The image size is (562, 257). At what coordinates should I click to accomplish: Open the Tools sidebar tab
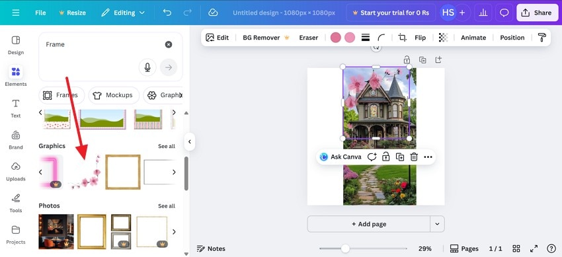16,203
